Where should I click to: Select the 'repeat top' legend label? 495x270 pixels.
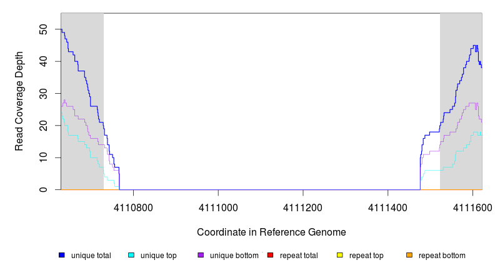click(366, 256)
